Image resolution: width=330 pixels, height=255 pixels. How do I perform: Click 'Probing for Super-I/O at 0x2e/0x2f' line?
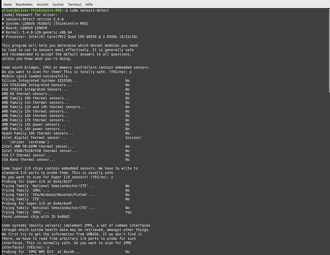point(37,182)
